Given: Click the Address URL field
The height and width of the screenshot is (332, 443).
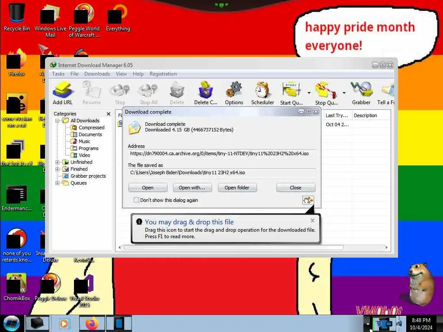Looking at the screenshot, I should (x=222, y=153).
